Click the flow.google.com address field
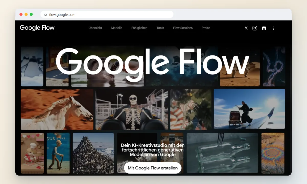 point(107,15)
